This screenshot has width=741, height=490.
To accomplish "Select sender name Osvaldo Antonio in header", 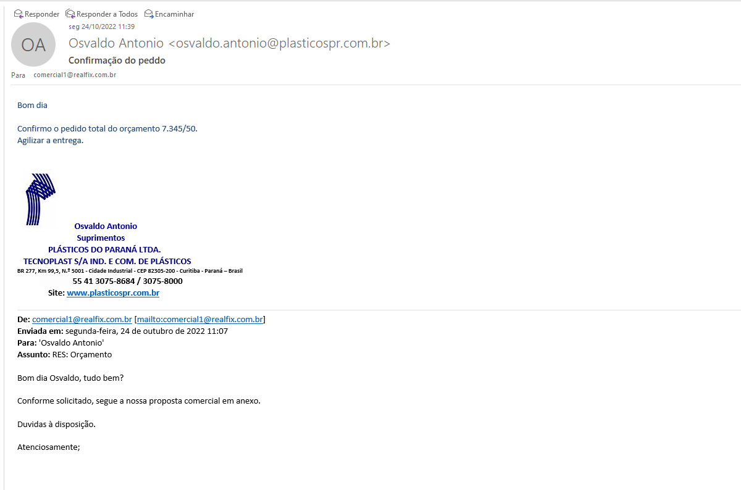I will pyautogui.click(x=116, y=43).
